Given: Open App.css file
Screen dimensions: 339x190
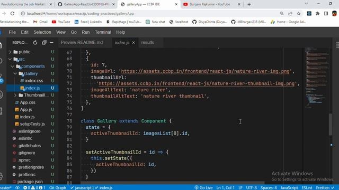Looking at the screenshot, I should (x=28, y=102).
